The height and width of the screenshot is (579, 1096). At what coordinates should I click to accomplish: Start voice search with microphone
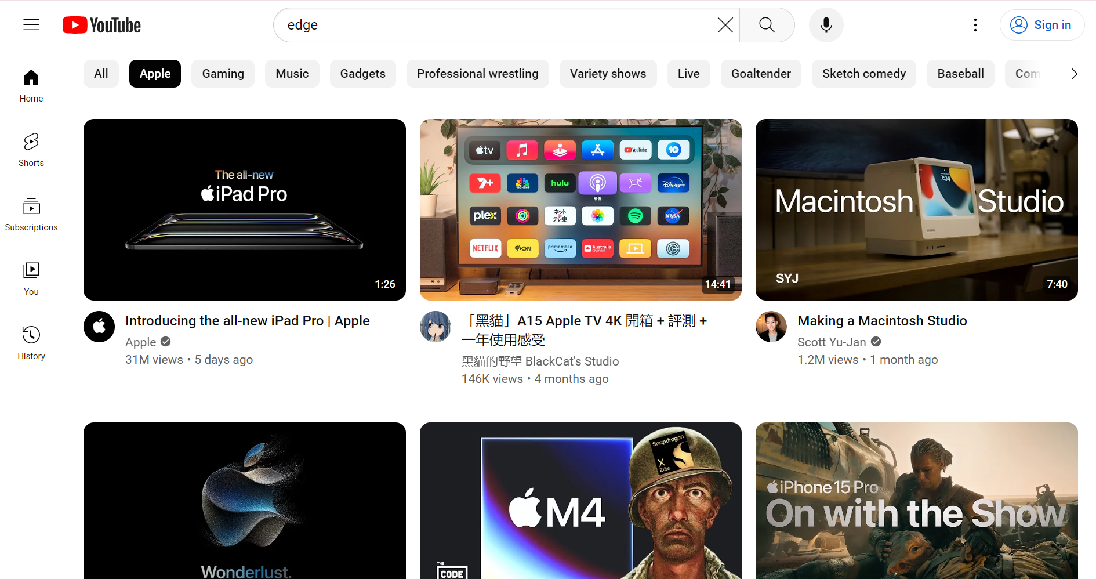826,25
